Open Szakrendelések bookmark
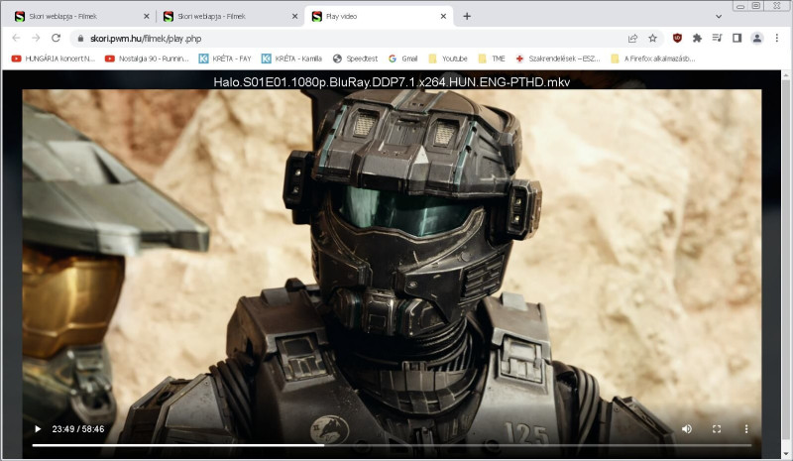The width and height of the screenshot is (793, 461). coord(558,58)
